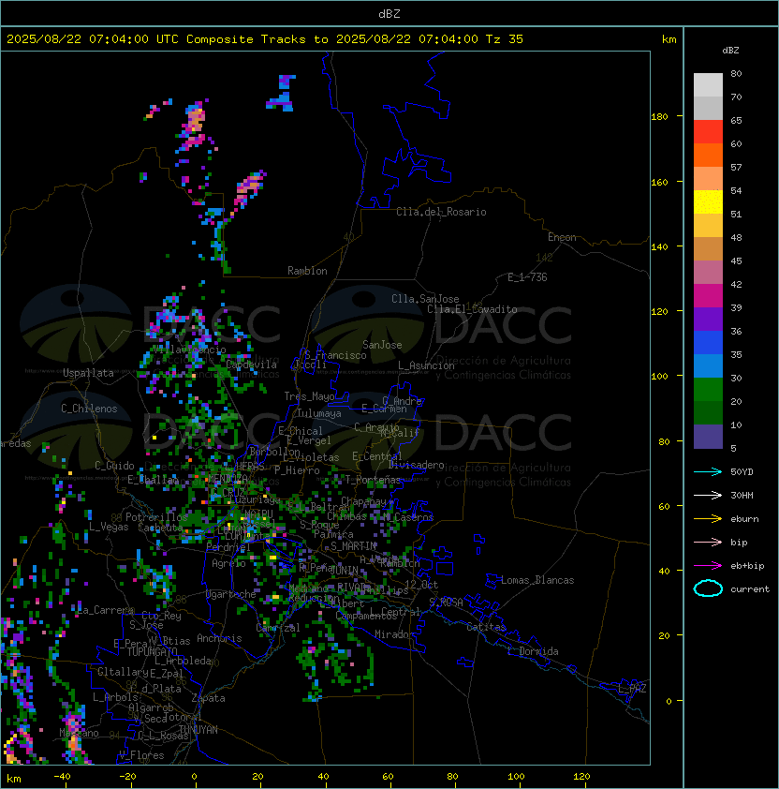Image resolution: width=779 pixels, height=789 pixels.
Task: Click the 'Zapata' map label
Action: [208, 698]
